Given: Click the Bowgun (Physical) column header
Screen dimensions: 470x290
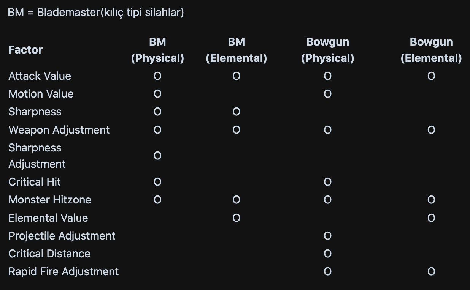Looking at the screenshot, I should [327, 50].
